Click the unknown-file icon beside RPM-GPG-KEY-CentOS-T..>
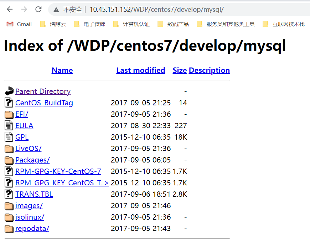The height and width of the screenshot is (245, 310). pyautogui.click(x=9, y=183)
